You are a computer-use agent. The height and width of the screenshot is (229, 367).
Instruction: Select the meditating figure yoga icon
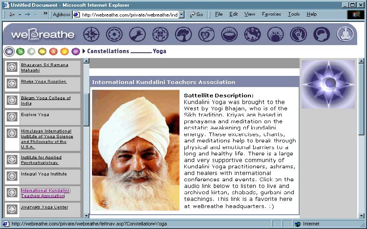345,34
